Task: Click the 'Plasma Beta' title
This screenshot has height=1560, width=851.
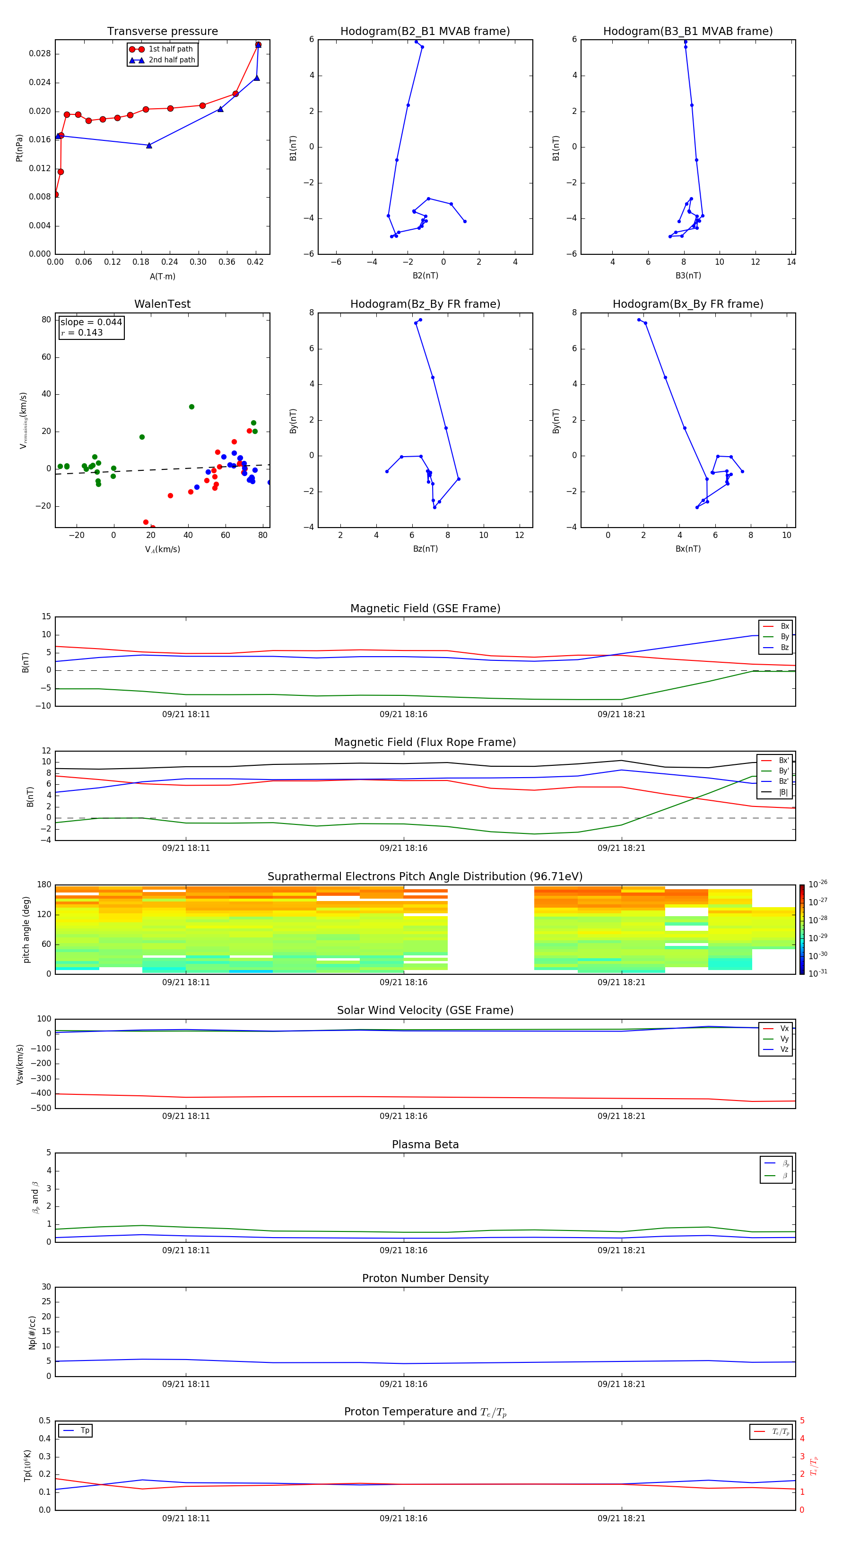Action: pyautogui.click(x=425, y=1144)
